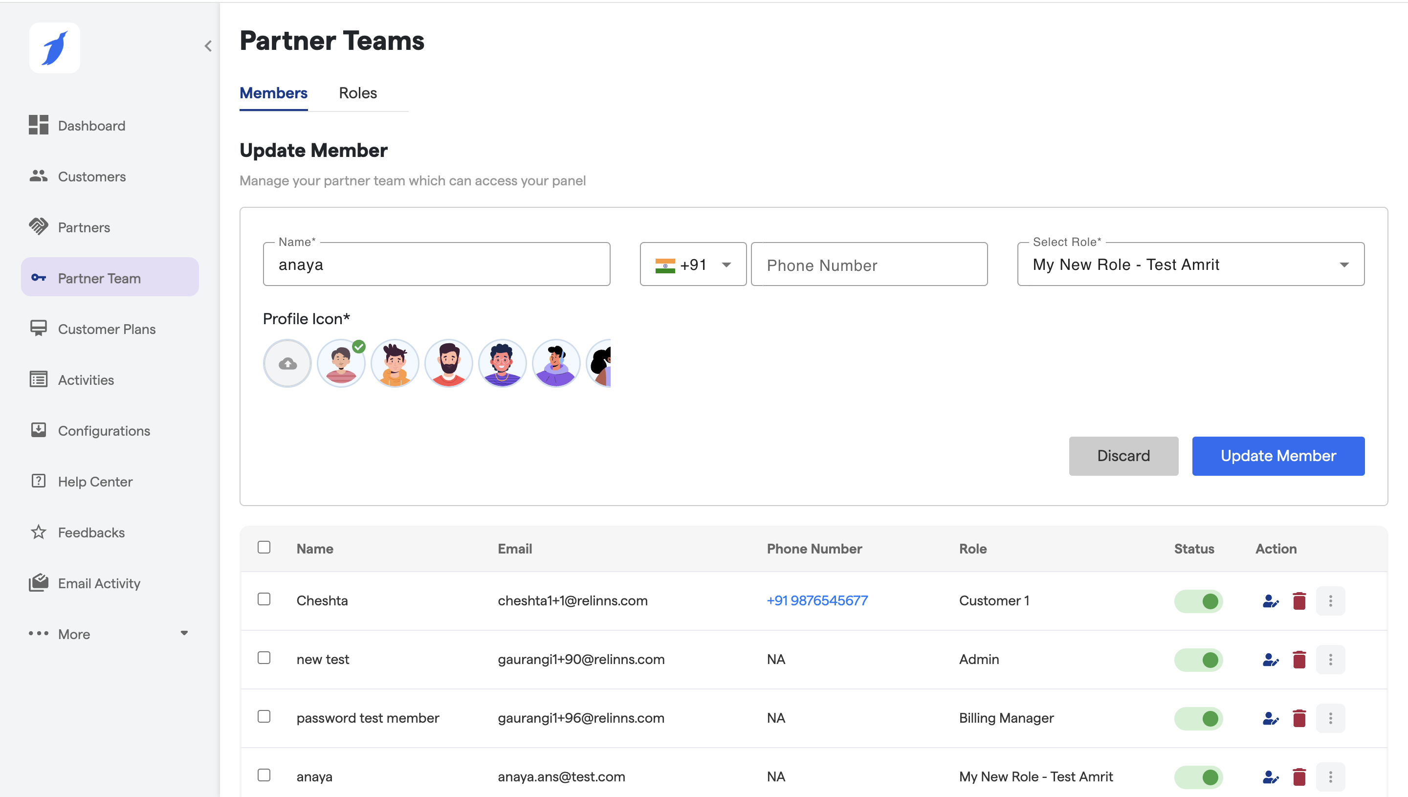Open the Feedbacks star menu item
This screenshot has width=1408, height=797.
click(x=91, y=532)
